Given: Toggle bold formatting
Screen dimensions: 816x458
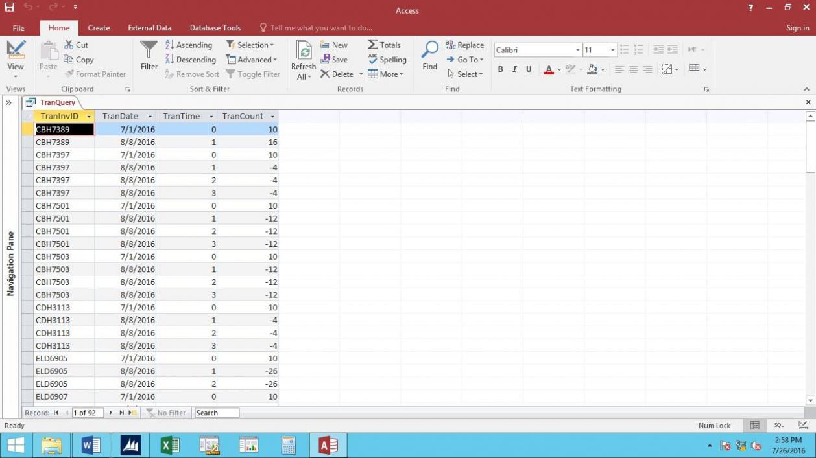Looking at the screenshot, I should [x=500, y=69].
